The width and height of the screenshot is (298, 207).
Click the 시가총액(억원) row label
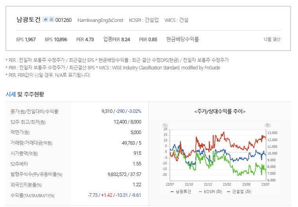(24, 153)
